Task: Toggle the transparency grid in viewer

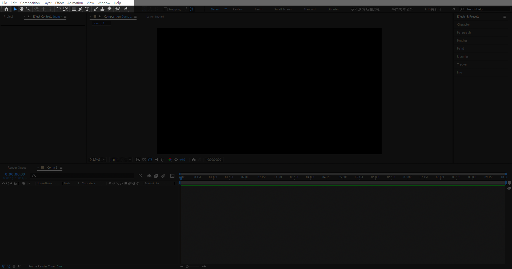Action: coord(144,160)
